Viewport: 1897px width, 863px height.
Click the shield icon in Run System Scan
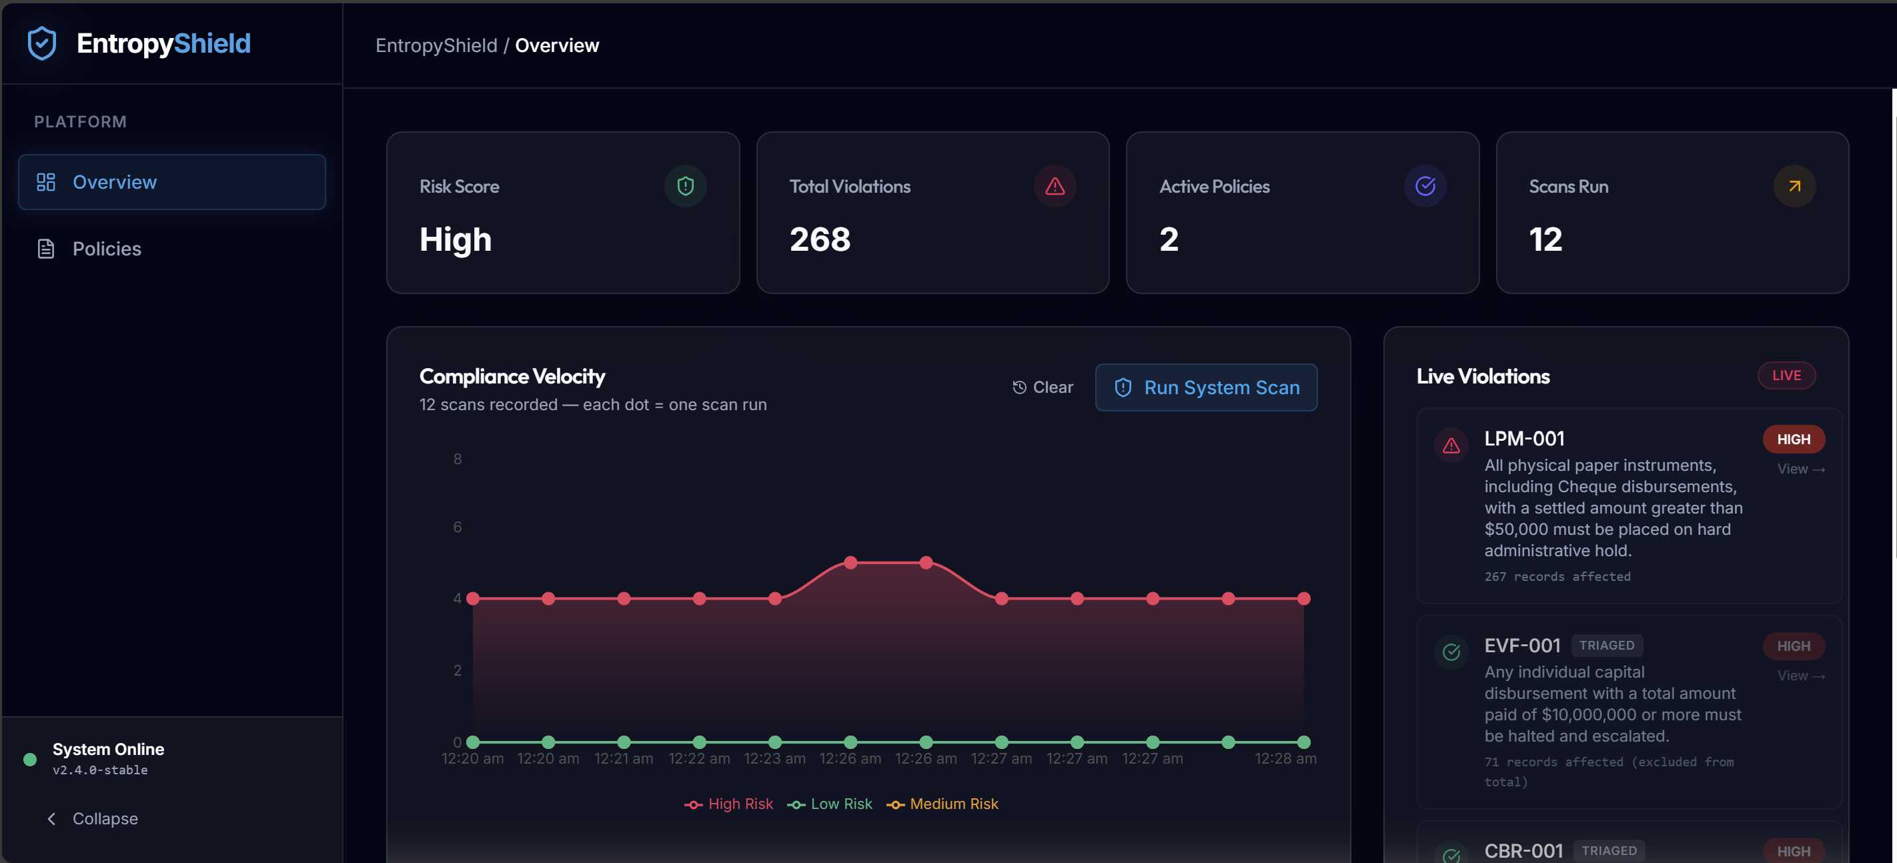[1123, 387]
